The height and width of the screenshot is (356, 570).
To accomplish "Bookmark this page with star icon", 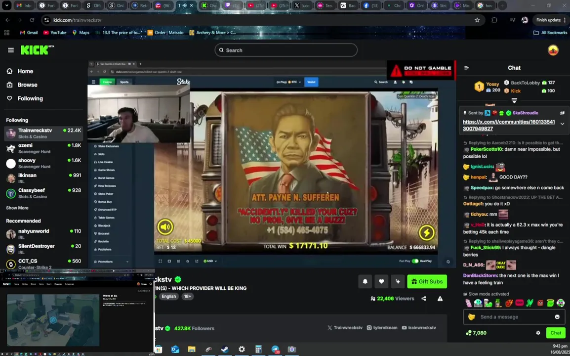I will 477,20.
